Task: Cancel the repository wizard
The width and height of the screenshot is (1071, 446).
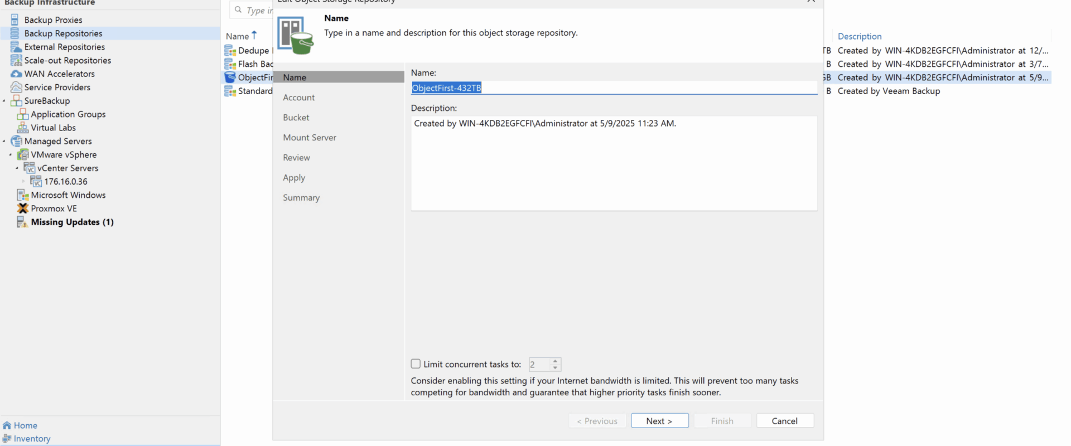Action: pyautogui.click(x=785, y=421)
